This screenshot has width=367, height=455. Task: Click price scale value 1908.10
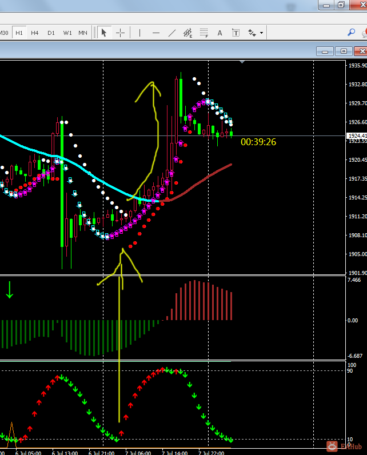[357, 236]
